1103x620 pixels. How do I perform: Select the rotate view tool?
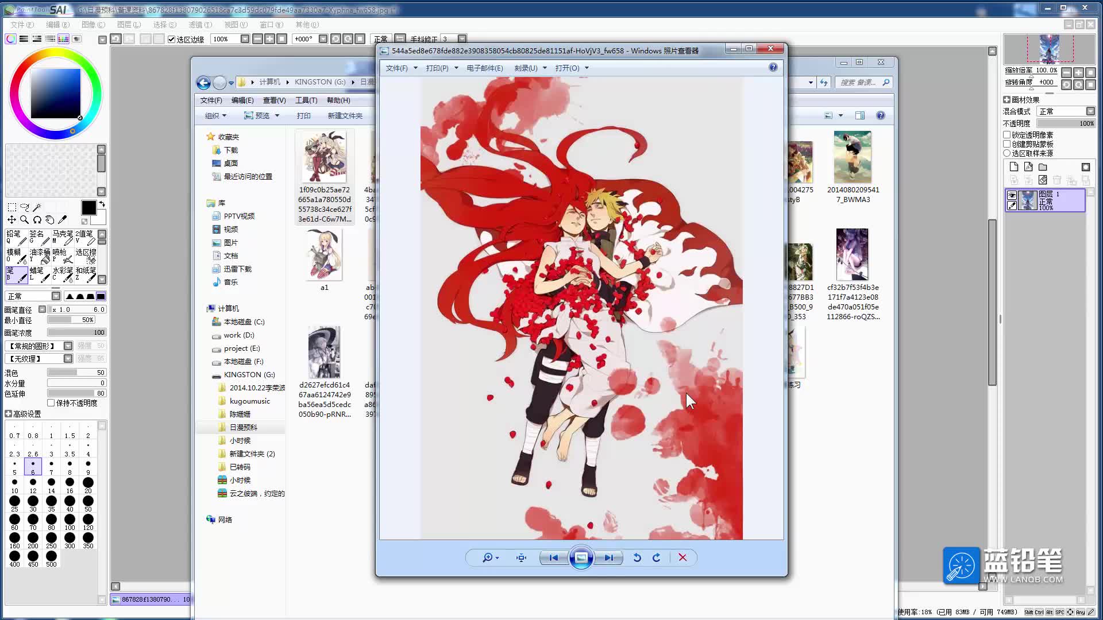click(x=37, y=220)
